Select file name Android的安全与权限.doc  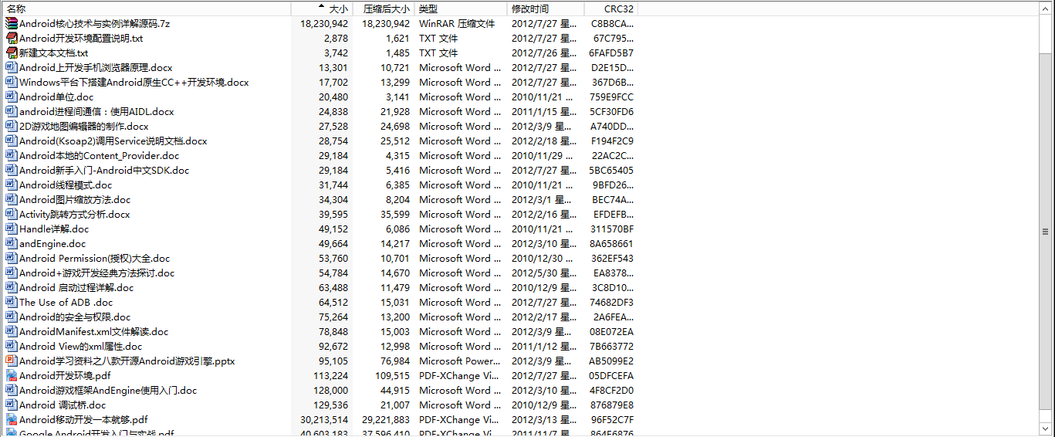[x=75, y=317]
